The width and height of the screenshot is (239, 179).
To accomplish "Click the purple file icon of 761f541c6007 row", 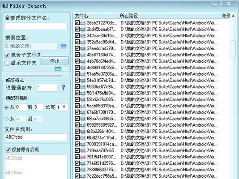I will 83,157.
